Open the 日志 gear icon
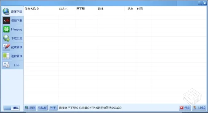This screenshot has width=208, height=113. coord(6,65)
